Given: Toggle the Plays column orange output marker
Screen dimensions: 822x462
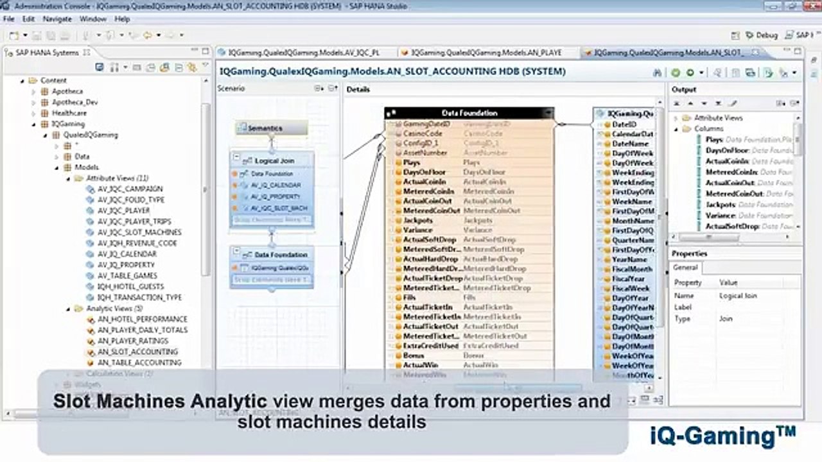Looking at the screenshot, I should tap(398, 163).
